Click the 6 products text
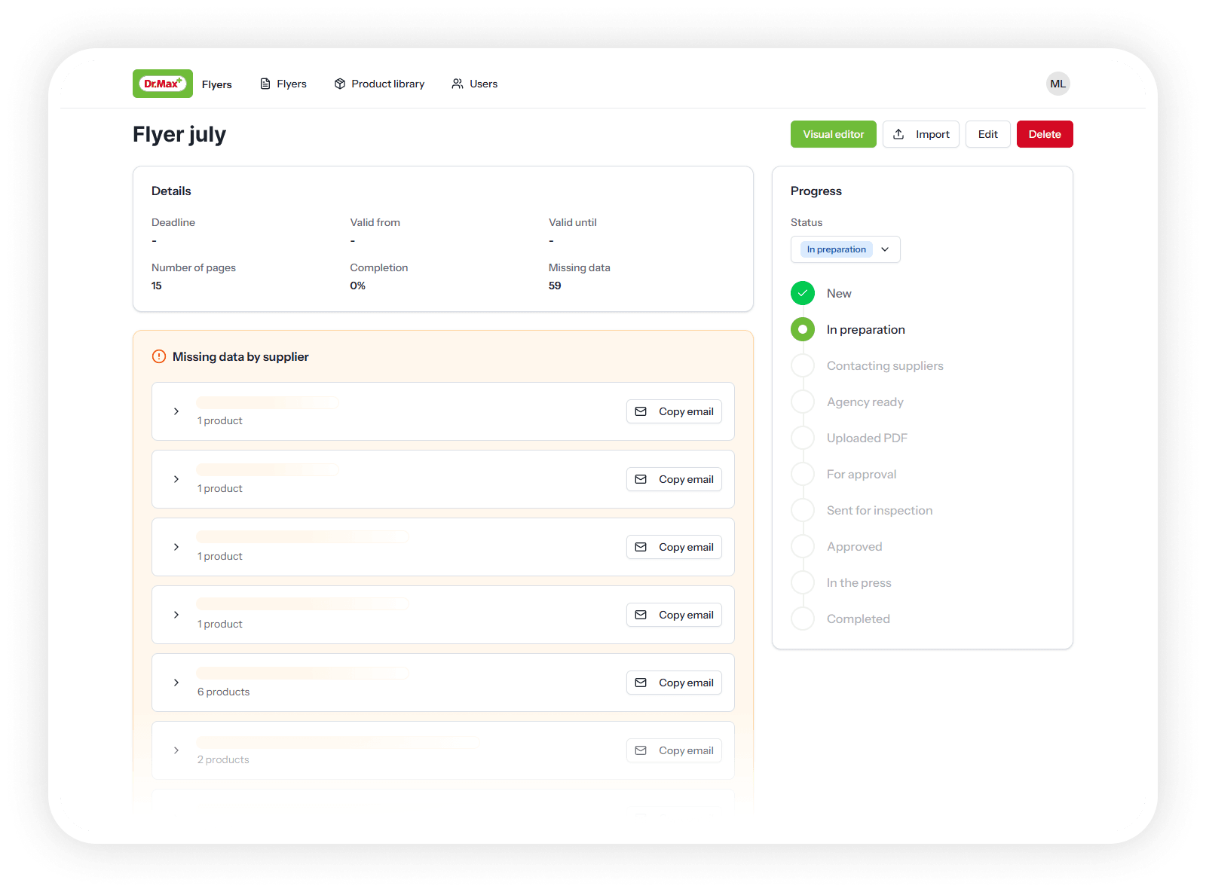The height and width of the screenshot is (892, 1206). [224, 692]
